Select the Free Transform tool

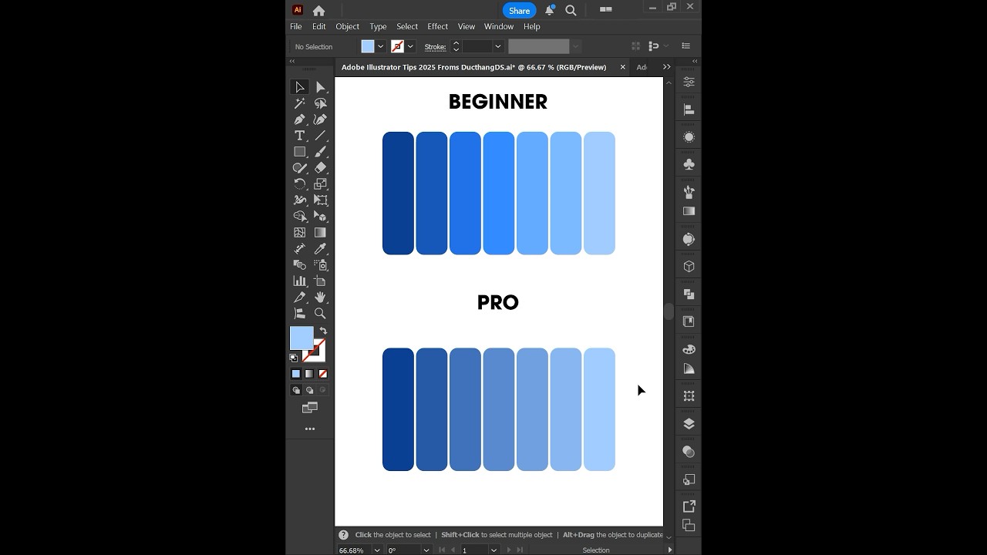(x=320, y=200)
